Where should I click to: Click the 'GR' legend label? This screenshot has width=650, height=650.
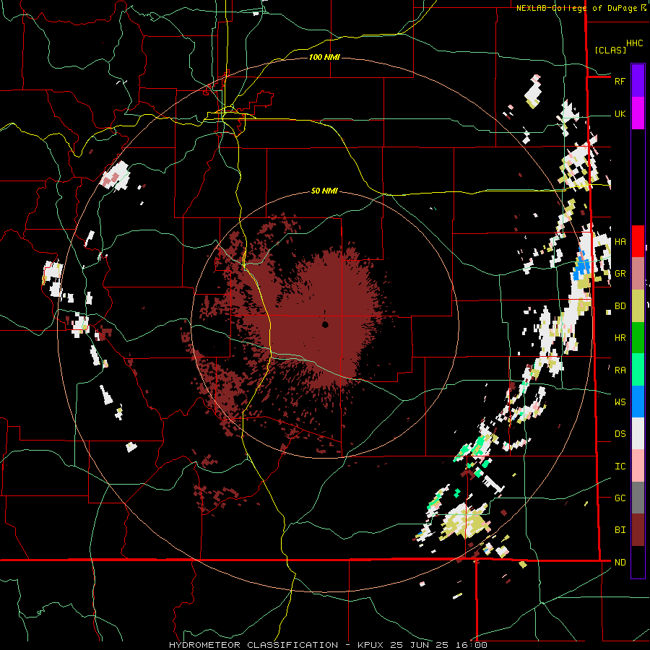[620, 274]
